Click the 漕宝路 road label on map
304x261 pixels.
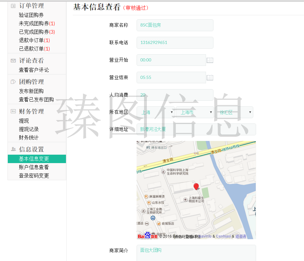tap(168, 160)
